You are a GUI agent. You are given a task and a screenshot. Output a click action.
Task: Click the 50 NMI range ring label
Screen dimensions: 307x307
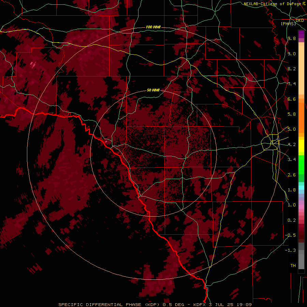(x=153, y=90)
